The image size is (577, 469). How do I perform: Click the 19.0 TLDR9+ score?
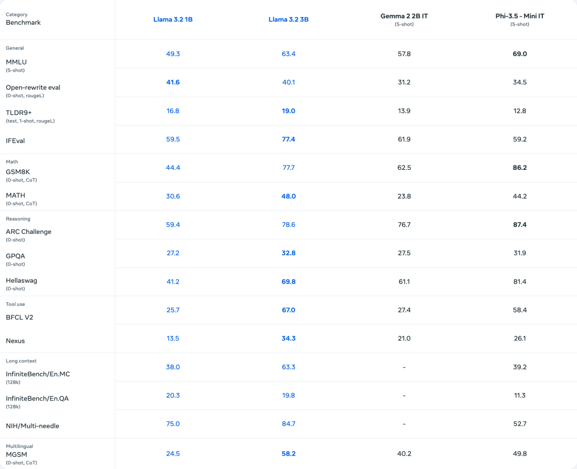point(288,111)
